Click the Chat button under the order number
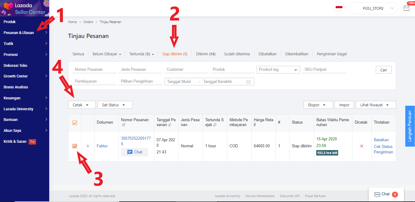The height and width of the screenshot is (202, 415). point(135,152)
